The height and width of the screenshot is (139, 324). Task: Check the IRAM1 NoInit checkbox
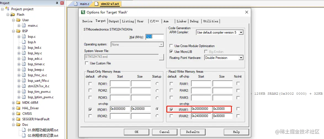pos(238,109)
